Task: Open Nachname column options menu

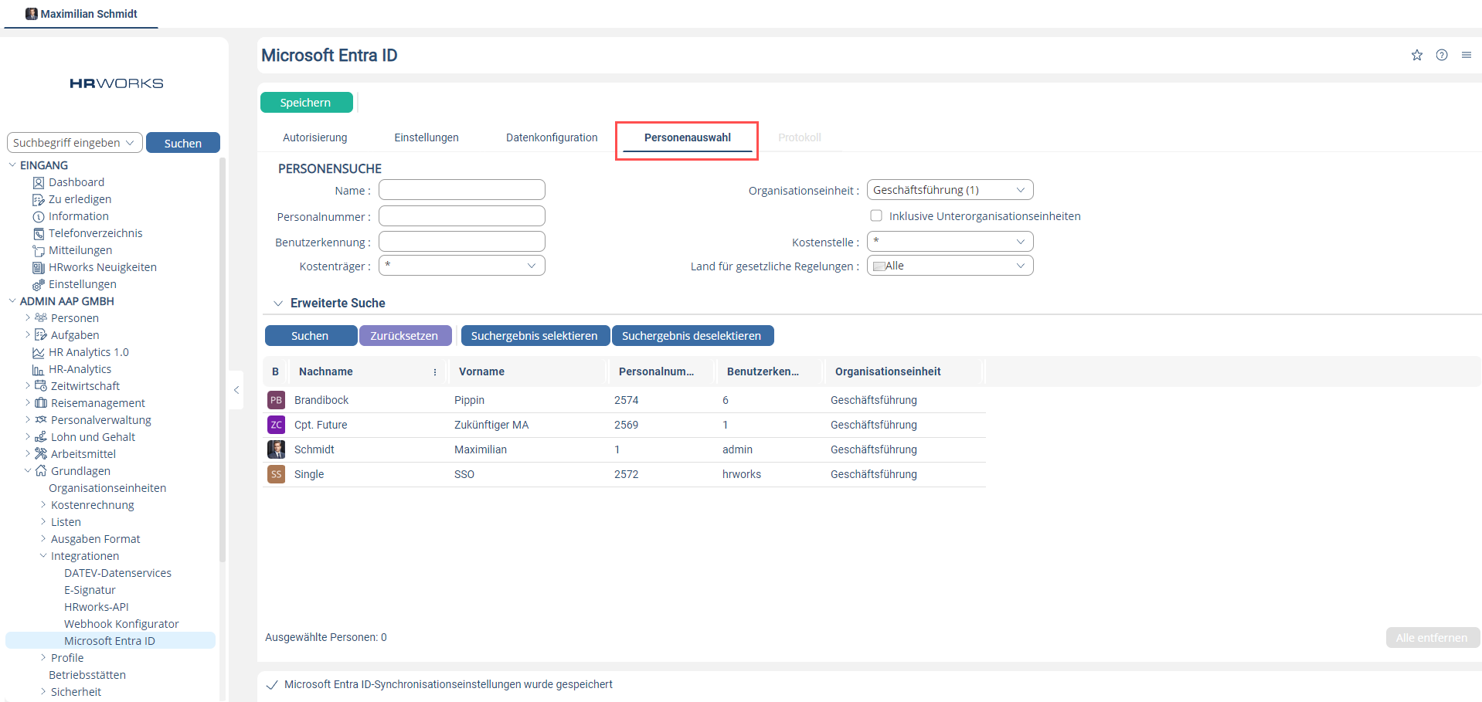Action: coord(435,371)
